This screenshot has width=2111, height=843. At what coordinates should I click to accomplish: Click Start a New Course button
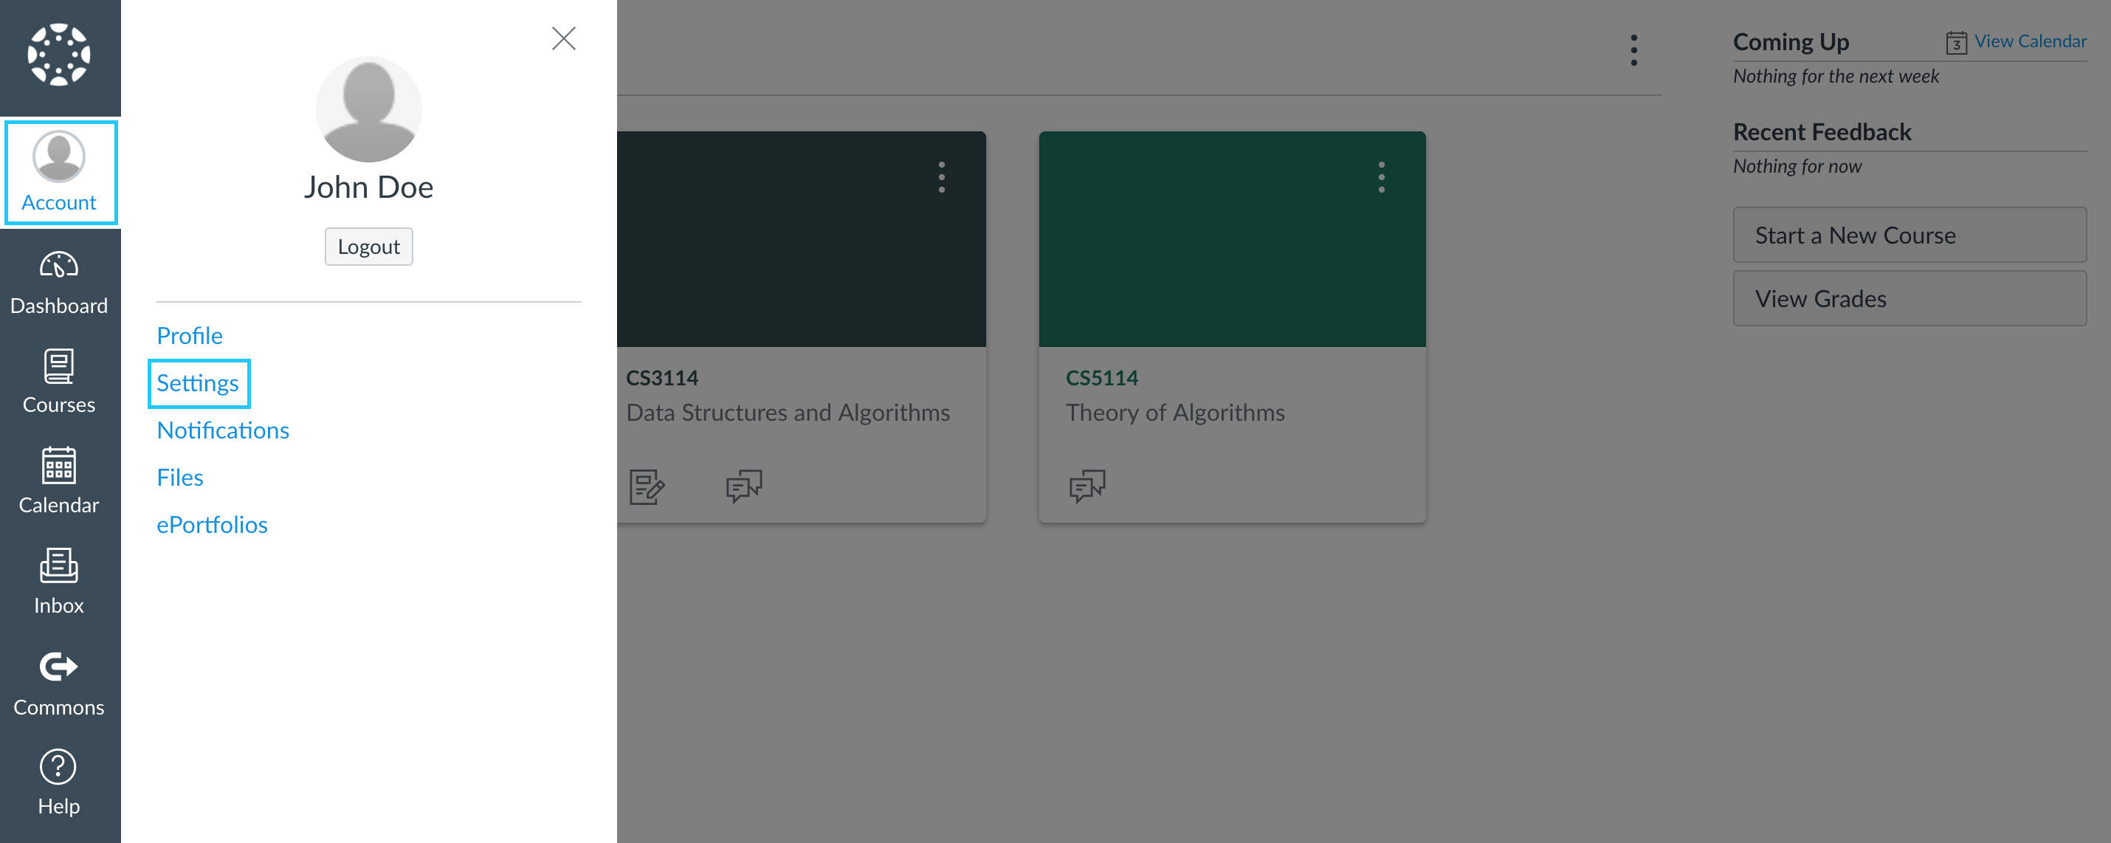tap(1909, 235)
